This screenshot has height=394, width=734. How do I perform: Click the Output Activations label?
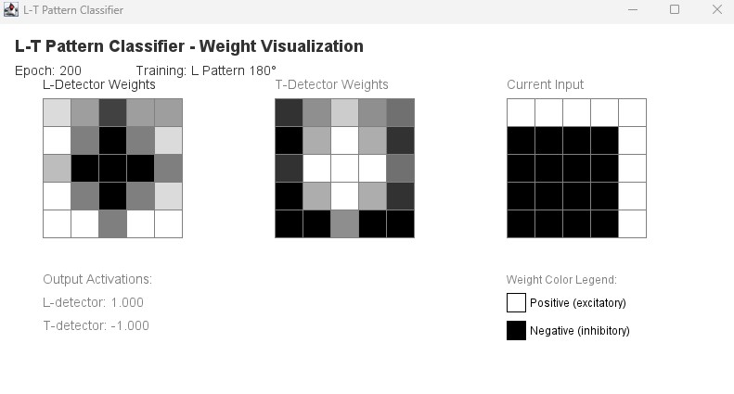(97, 279)
